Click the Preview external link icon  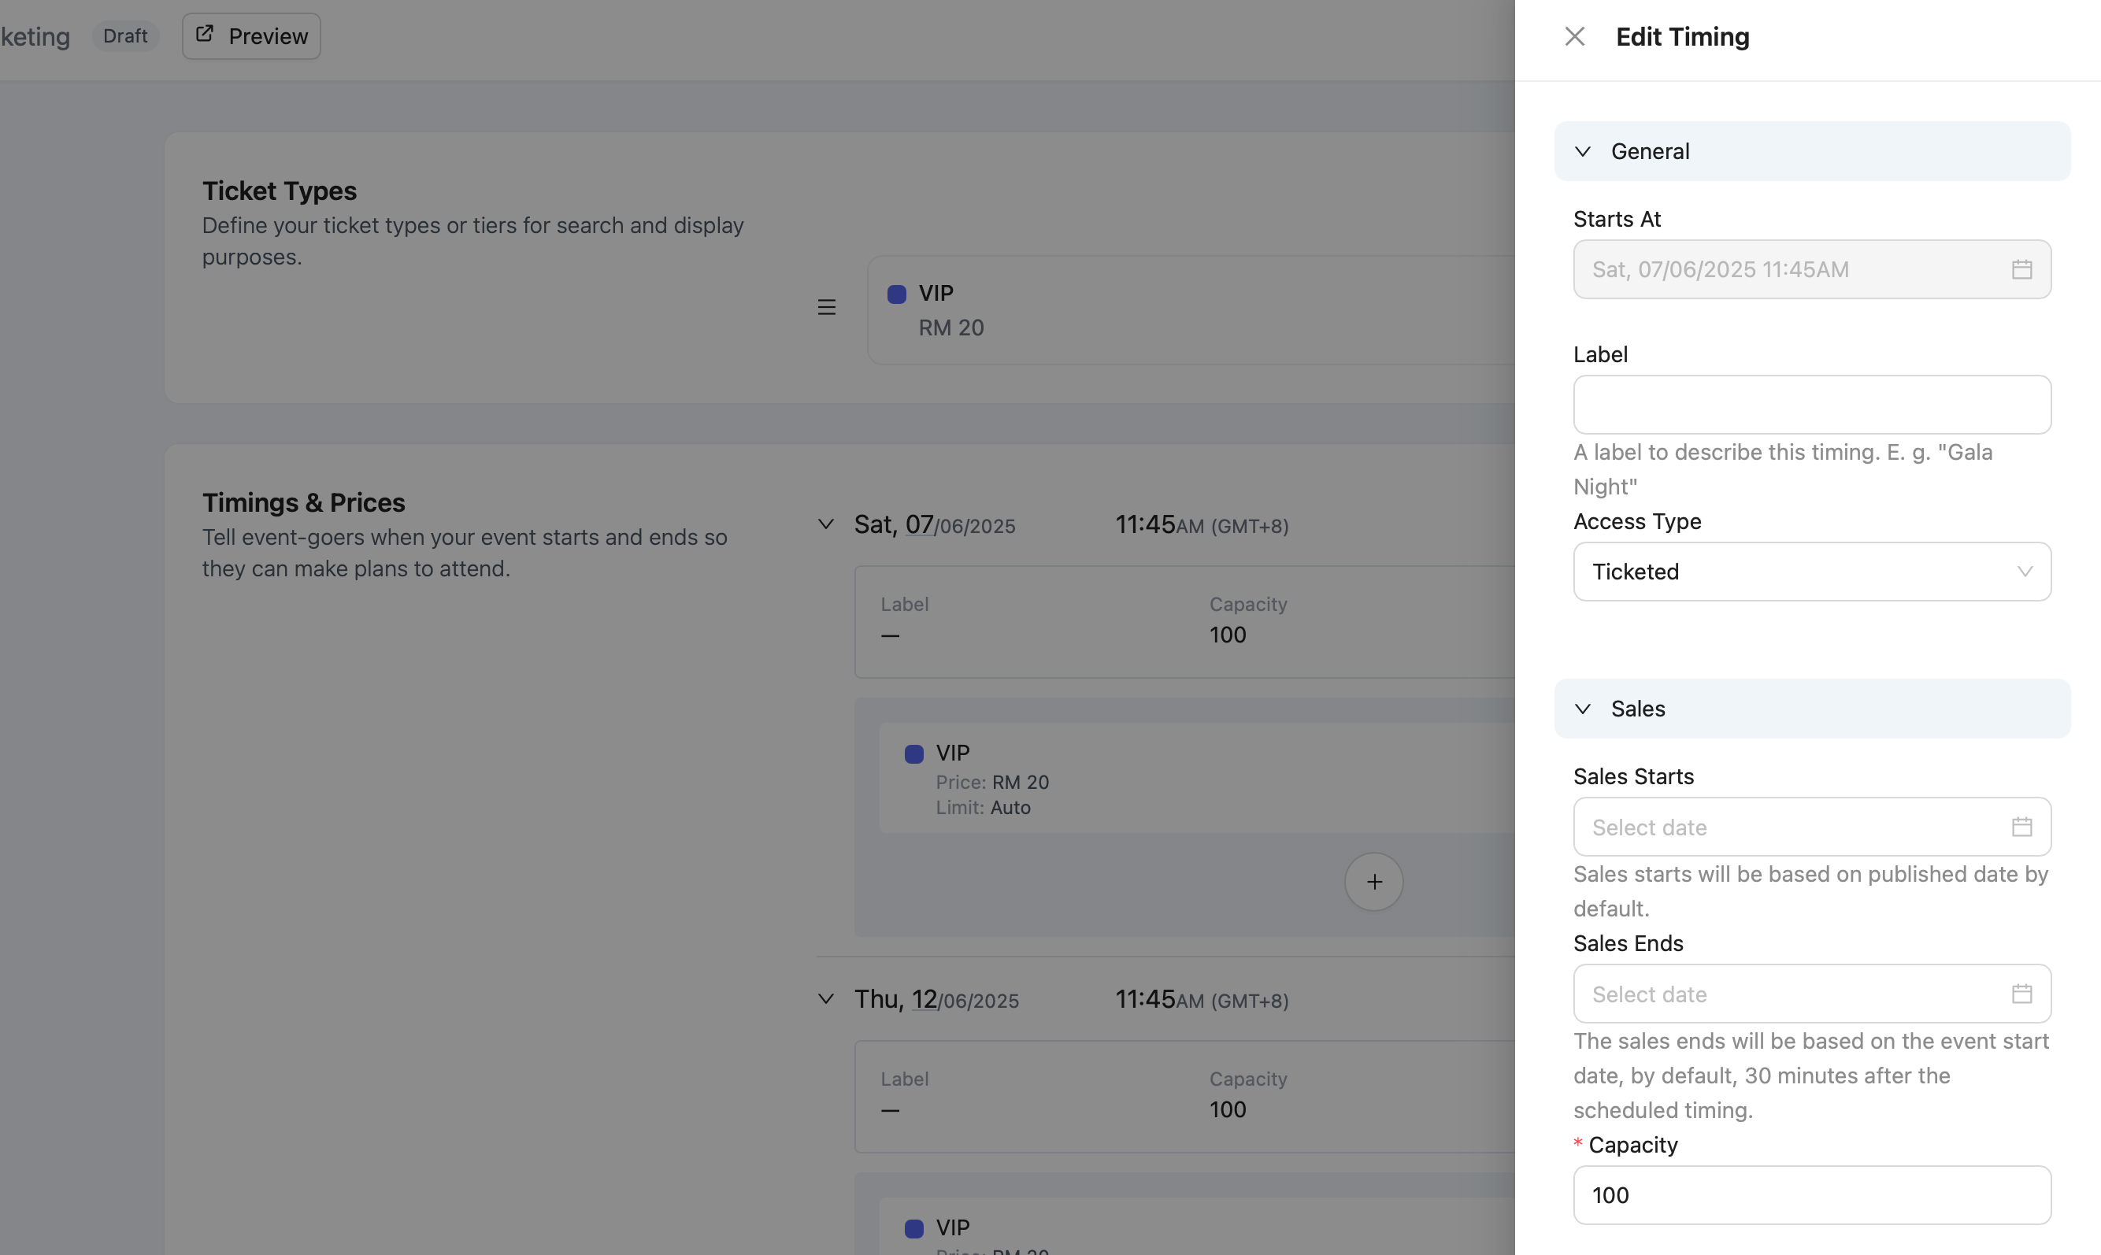(205, 34)
